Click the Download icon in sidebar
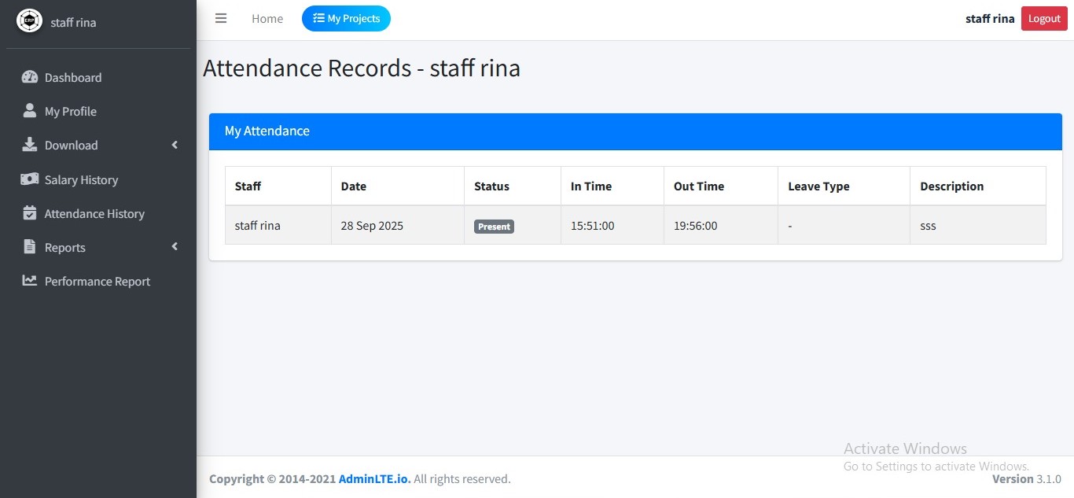The height and width of the screenshot is (498, 1074). coord(29,145)
